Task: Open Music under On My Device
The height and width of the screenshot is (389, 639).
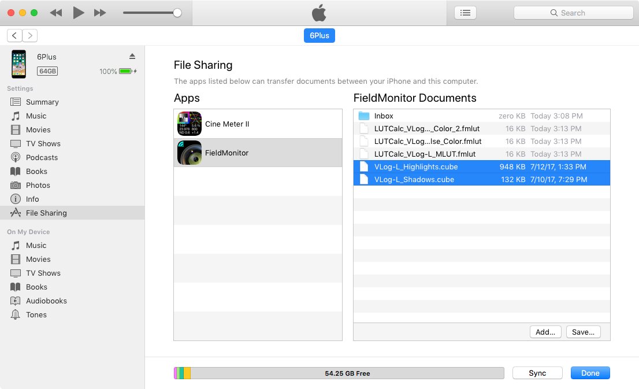Action: [72, 246]
